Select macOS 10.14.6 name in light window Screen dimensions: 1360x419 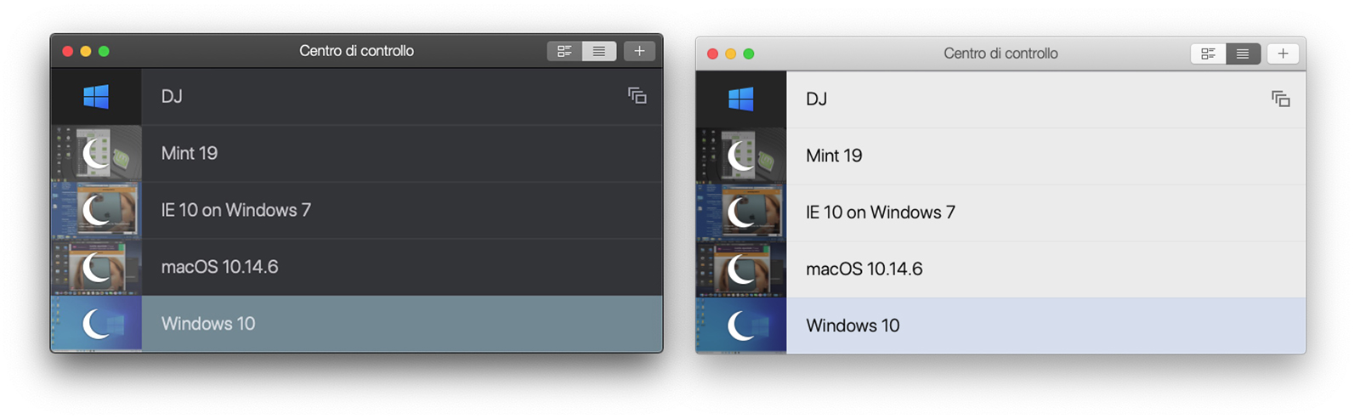864,269
